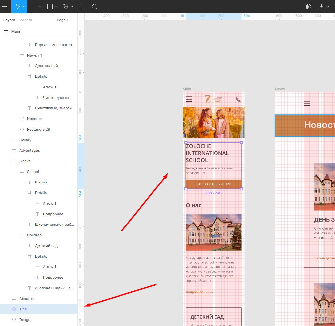Click the 'Новости' banner in News frame
Image resolution: width=335 pixels, height=326 pixels.
pos(305,125)
